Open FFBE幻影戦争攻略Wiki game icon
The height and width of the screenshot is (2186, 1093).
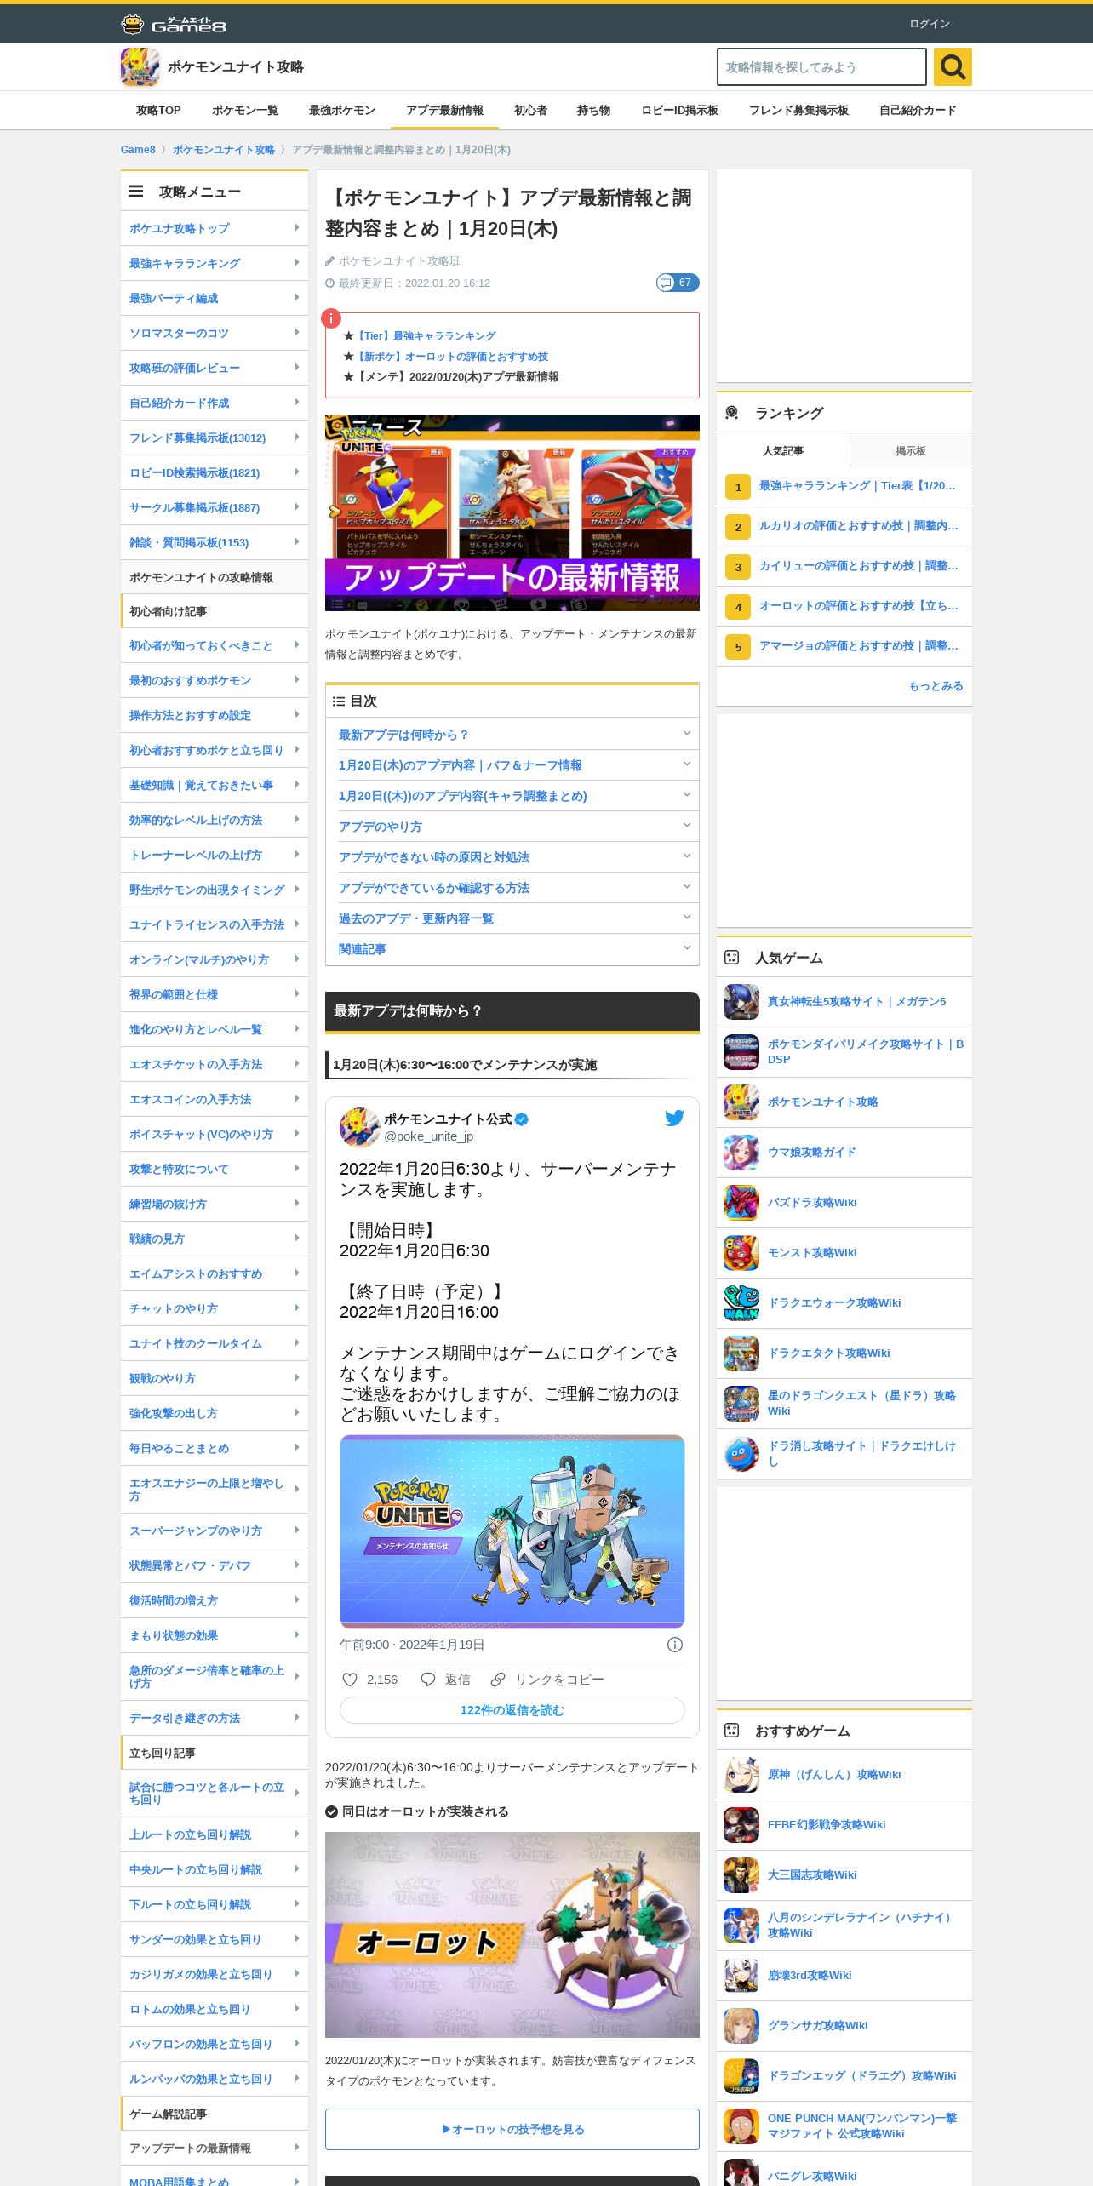(741, 1825)
